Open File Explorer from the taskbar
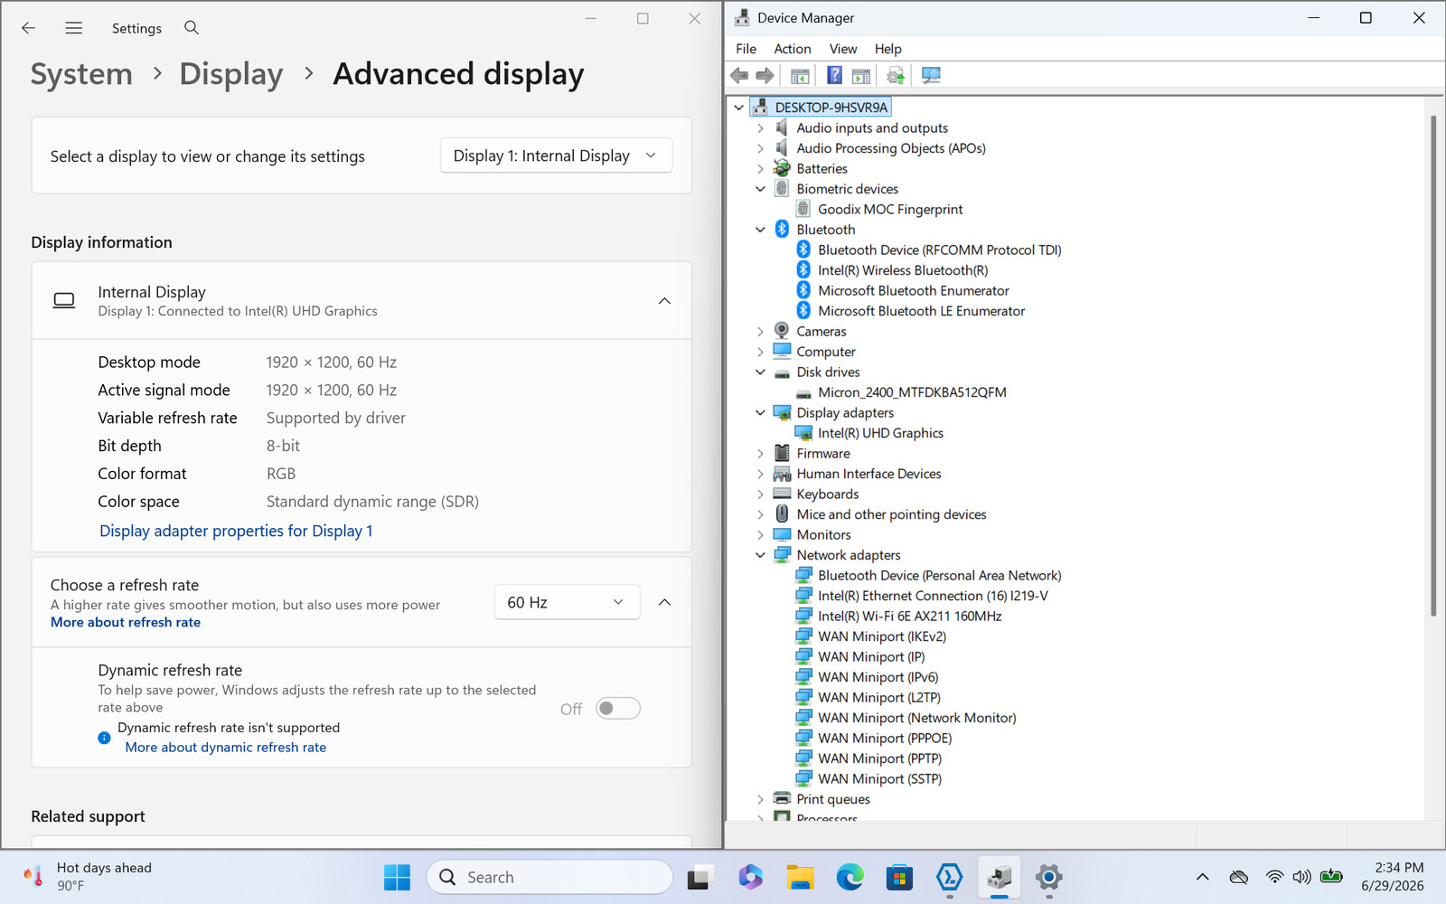Screen dimensions: 1446x904 point(800,877)
